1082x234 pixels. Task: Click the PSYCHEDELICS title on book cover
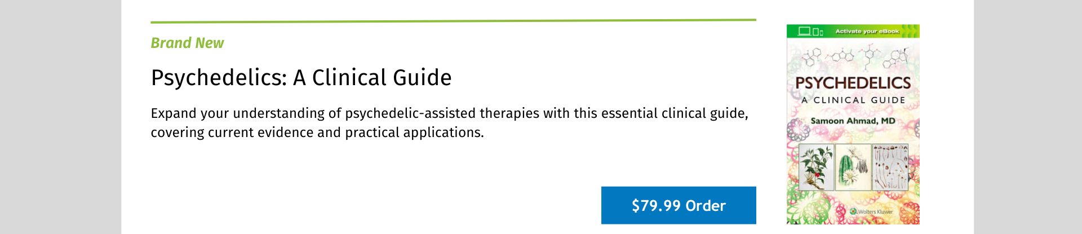pyautogui.click(x=853, y=83)
